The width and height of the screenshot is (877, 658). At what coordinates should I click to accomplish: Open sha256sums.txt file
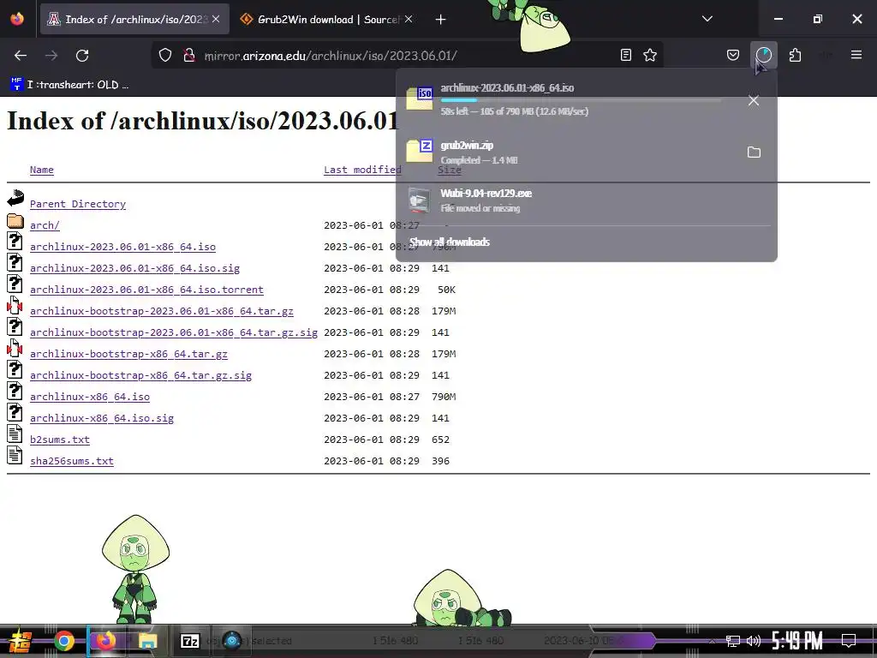[72, 461]
